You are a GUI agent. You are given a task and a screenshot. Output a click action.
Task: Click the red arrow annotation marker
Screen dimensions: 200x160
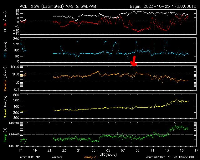134,61
